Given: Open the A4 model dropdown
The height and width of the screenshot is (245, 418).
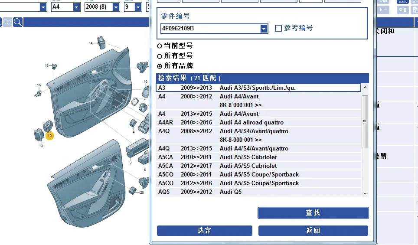Looking at the screenshot, I should coord(76,7).
